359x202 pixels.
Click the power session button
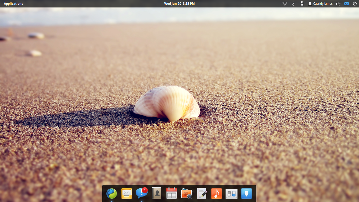355,4
